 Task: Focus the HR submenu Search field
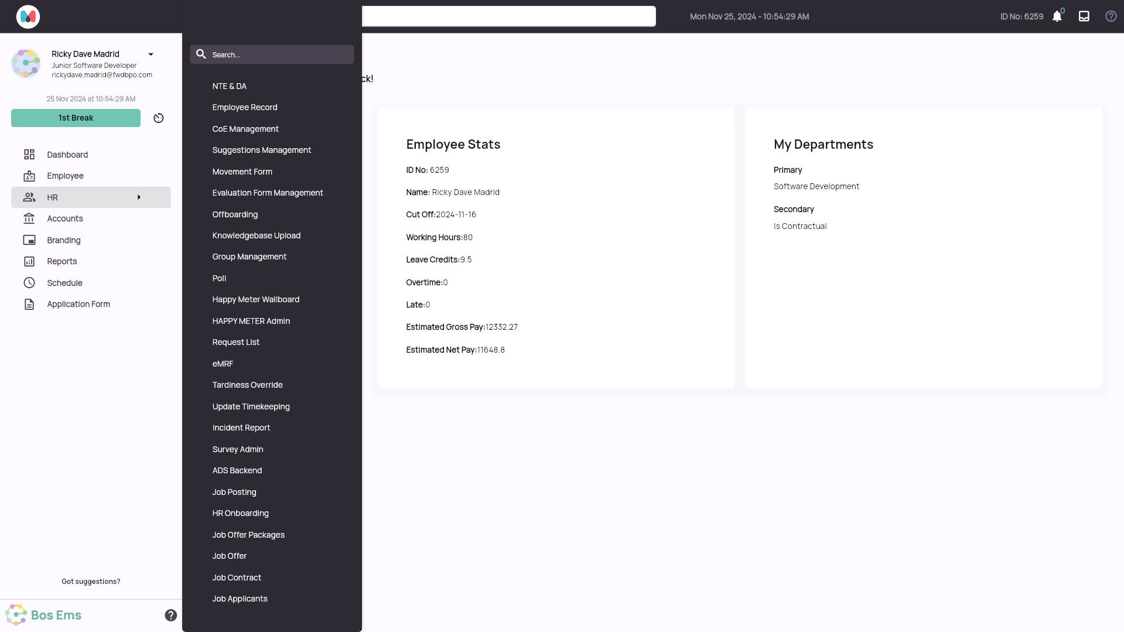pos(272,54)
